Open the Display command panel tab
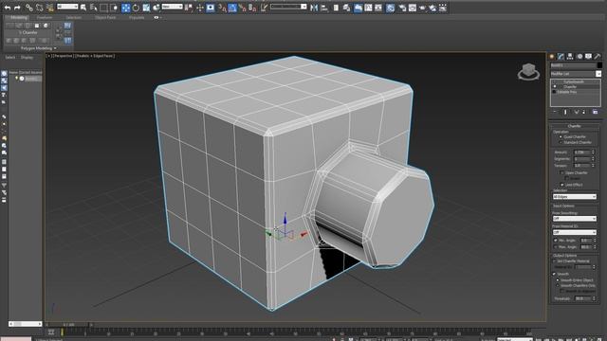The height and width of the screenshot is (341, 607). (588, 57)
